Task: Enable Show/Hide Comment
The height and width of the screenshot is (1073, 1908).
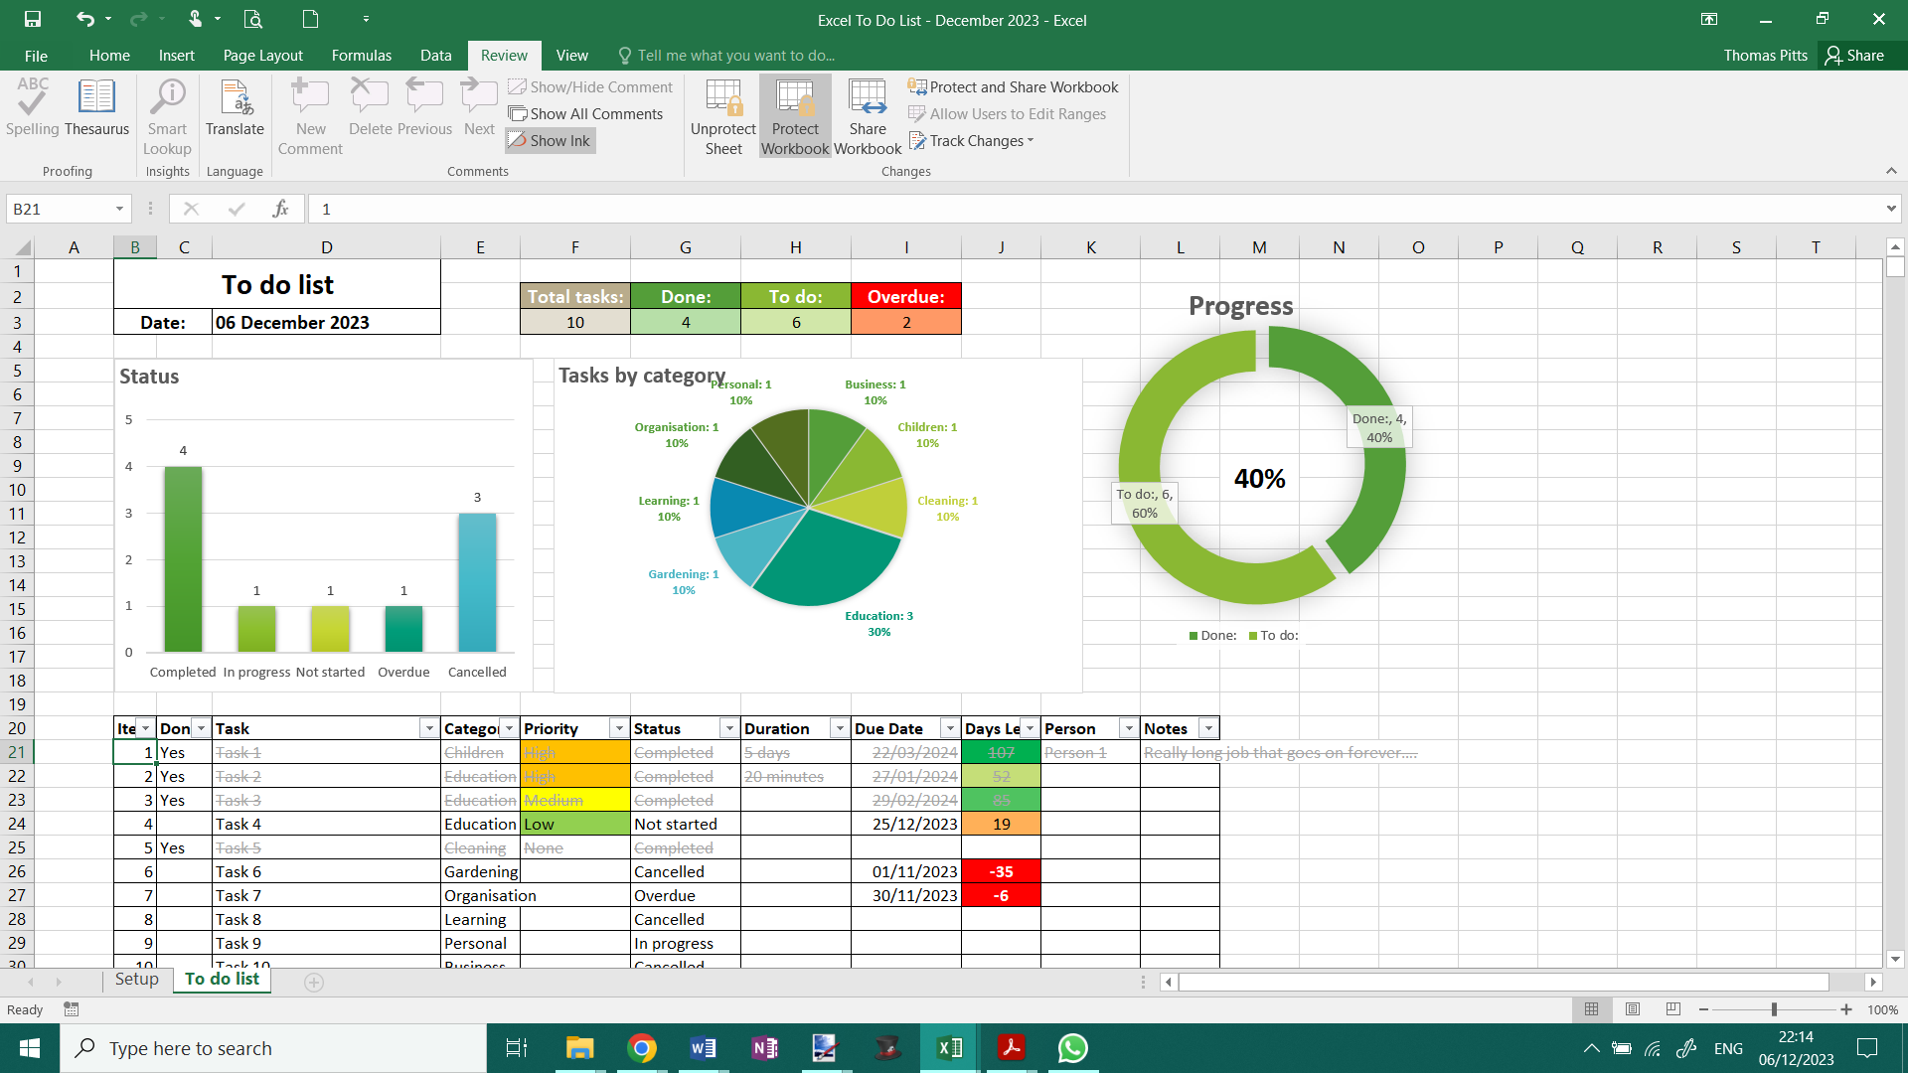Action: coord(591,86)
